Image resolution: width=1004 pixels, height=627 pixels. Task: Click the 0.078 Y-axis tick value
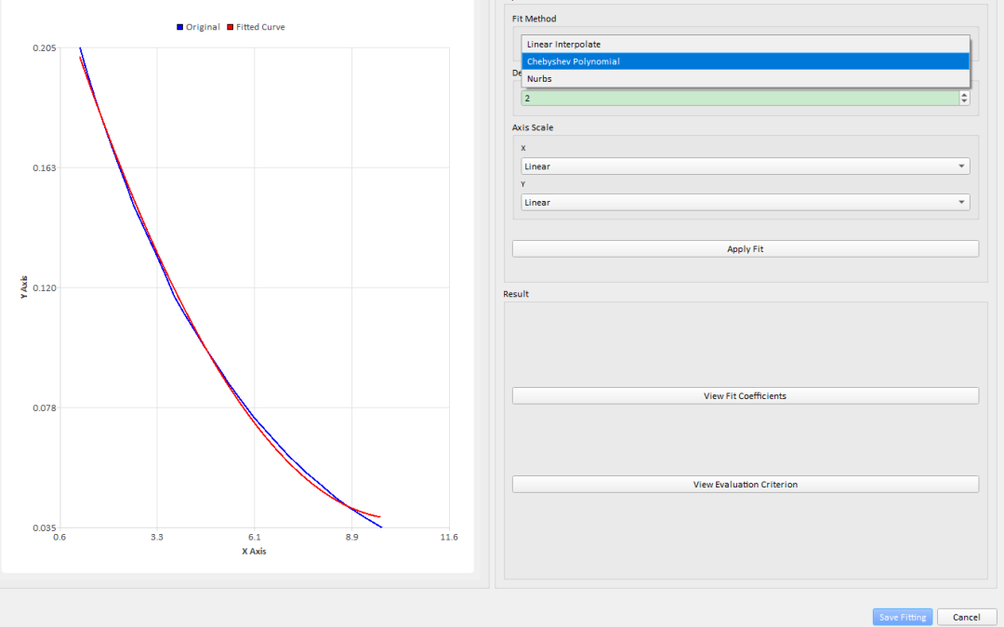point(45,408)
